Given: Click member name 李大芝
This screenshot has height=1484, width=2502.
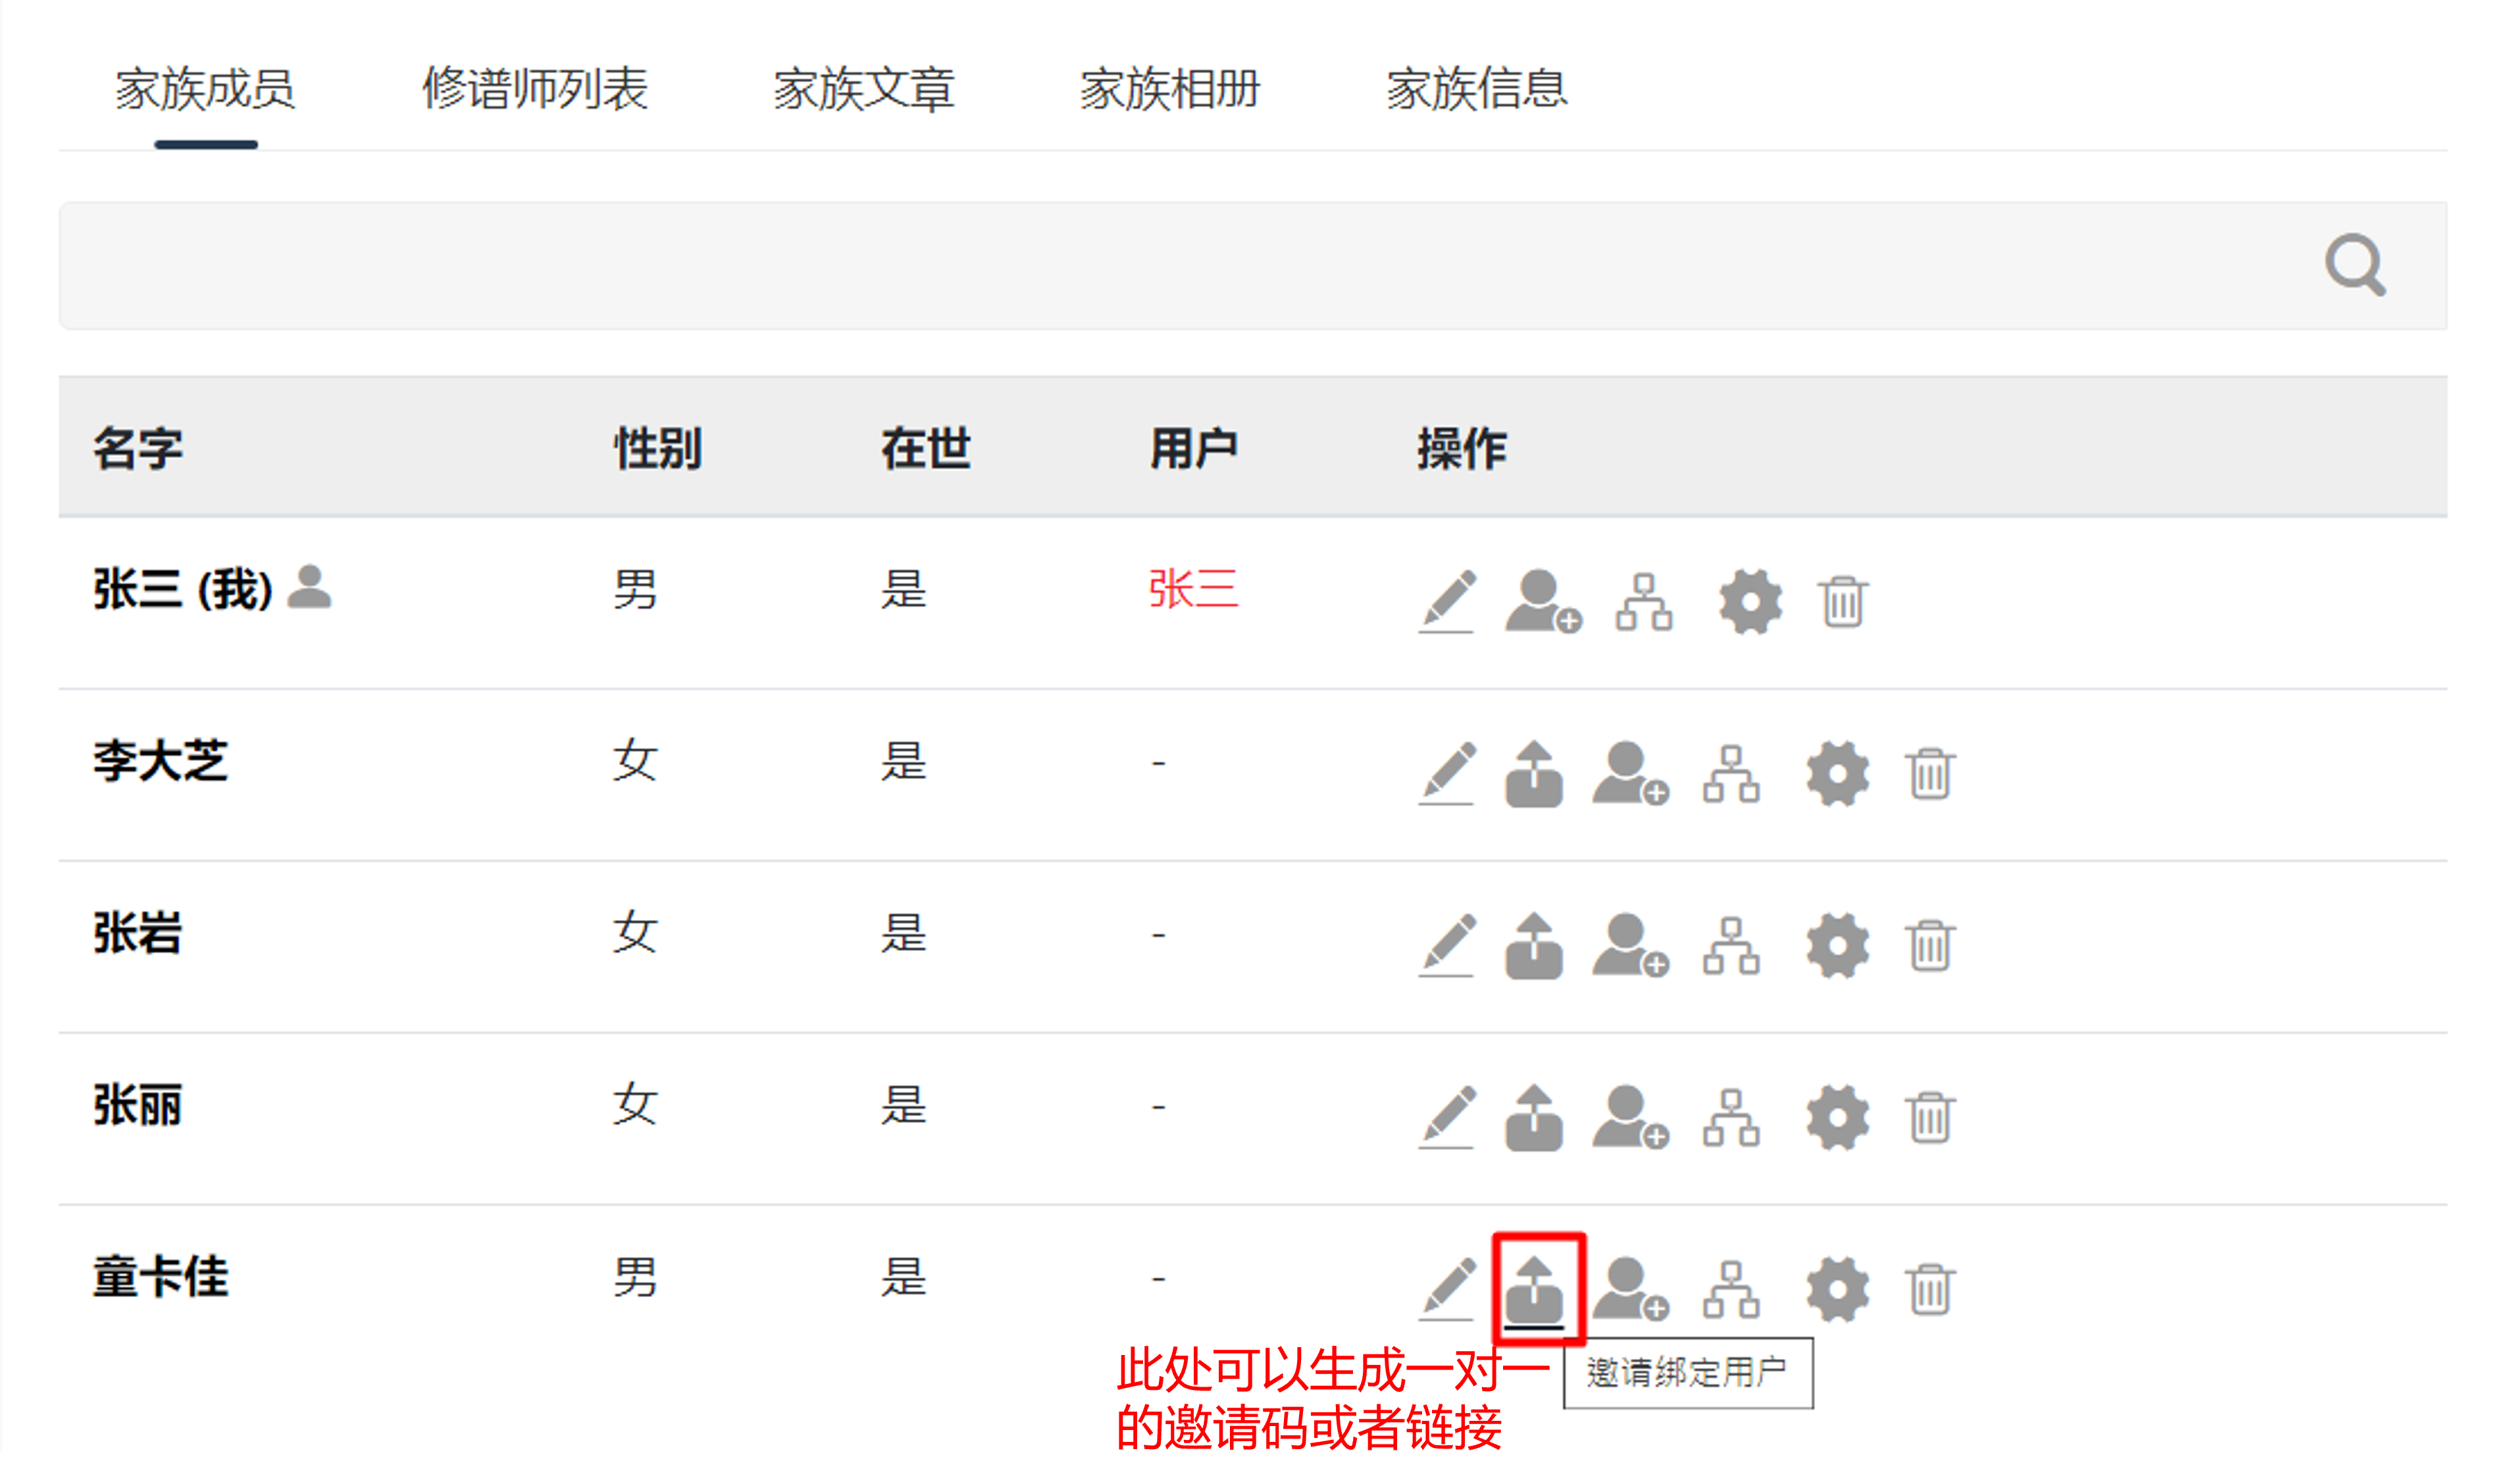Looking at the screenshot, I should point(160,761).
